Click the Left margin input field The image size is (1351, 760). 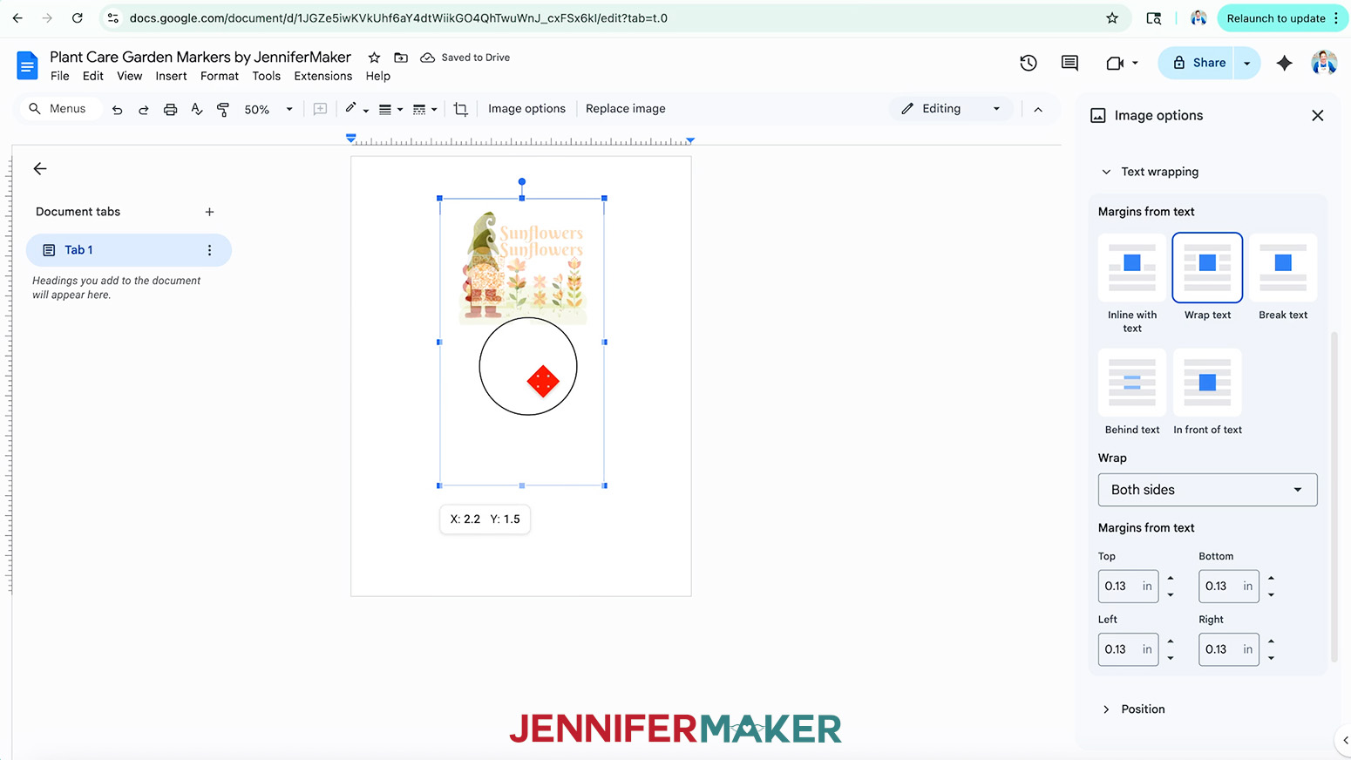1128,649
